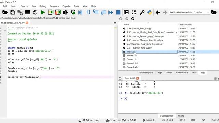Image resolution: width=219 pixels, height=123 pixels.
Task: Browse a working directory folder icon
Action: (x=214, y=12)
